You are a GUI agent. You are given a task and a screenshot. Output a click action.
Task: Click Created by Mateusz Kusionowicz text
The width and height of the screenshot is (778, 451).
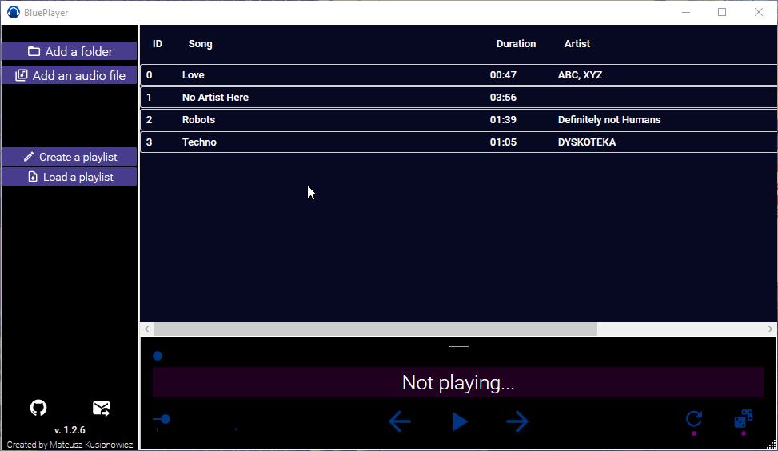click(70, 445)
